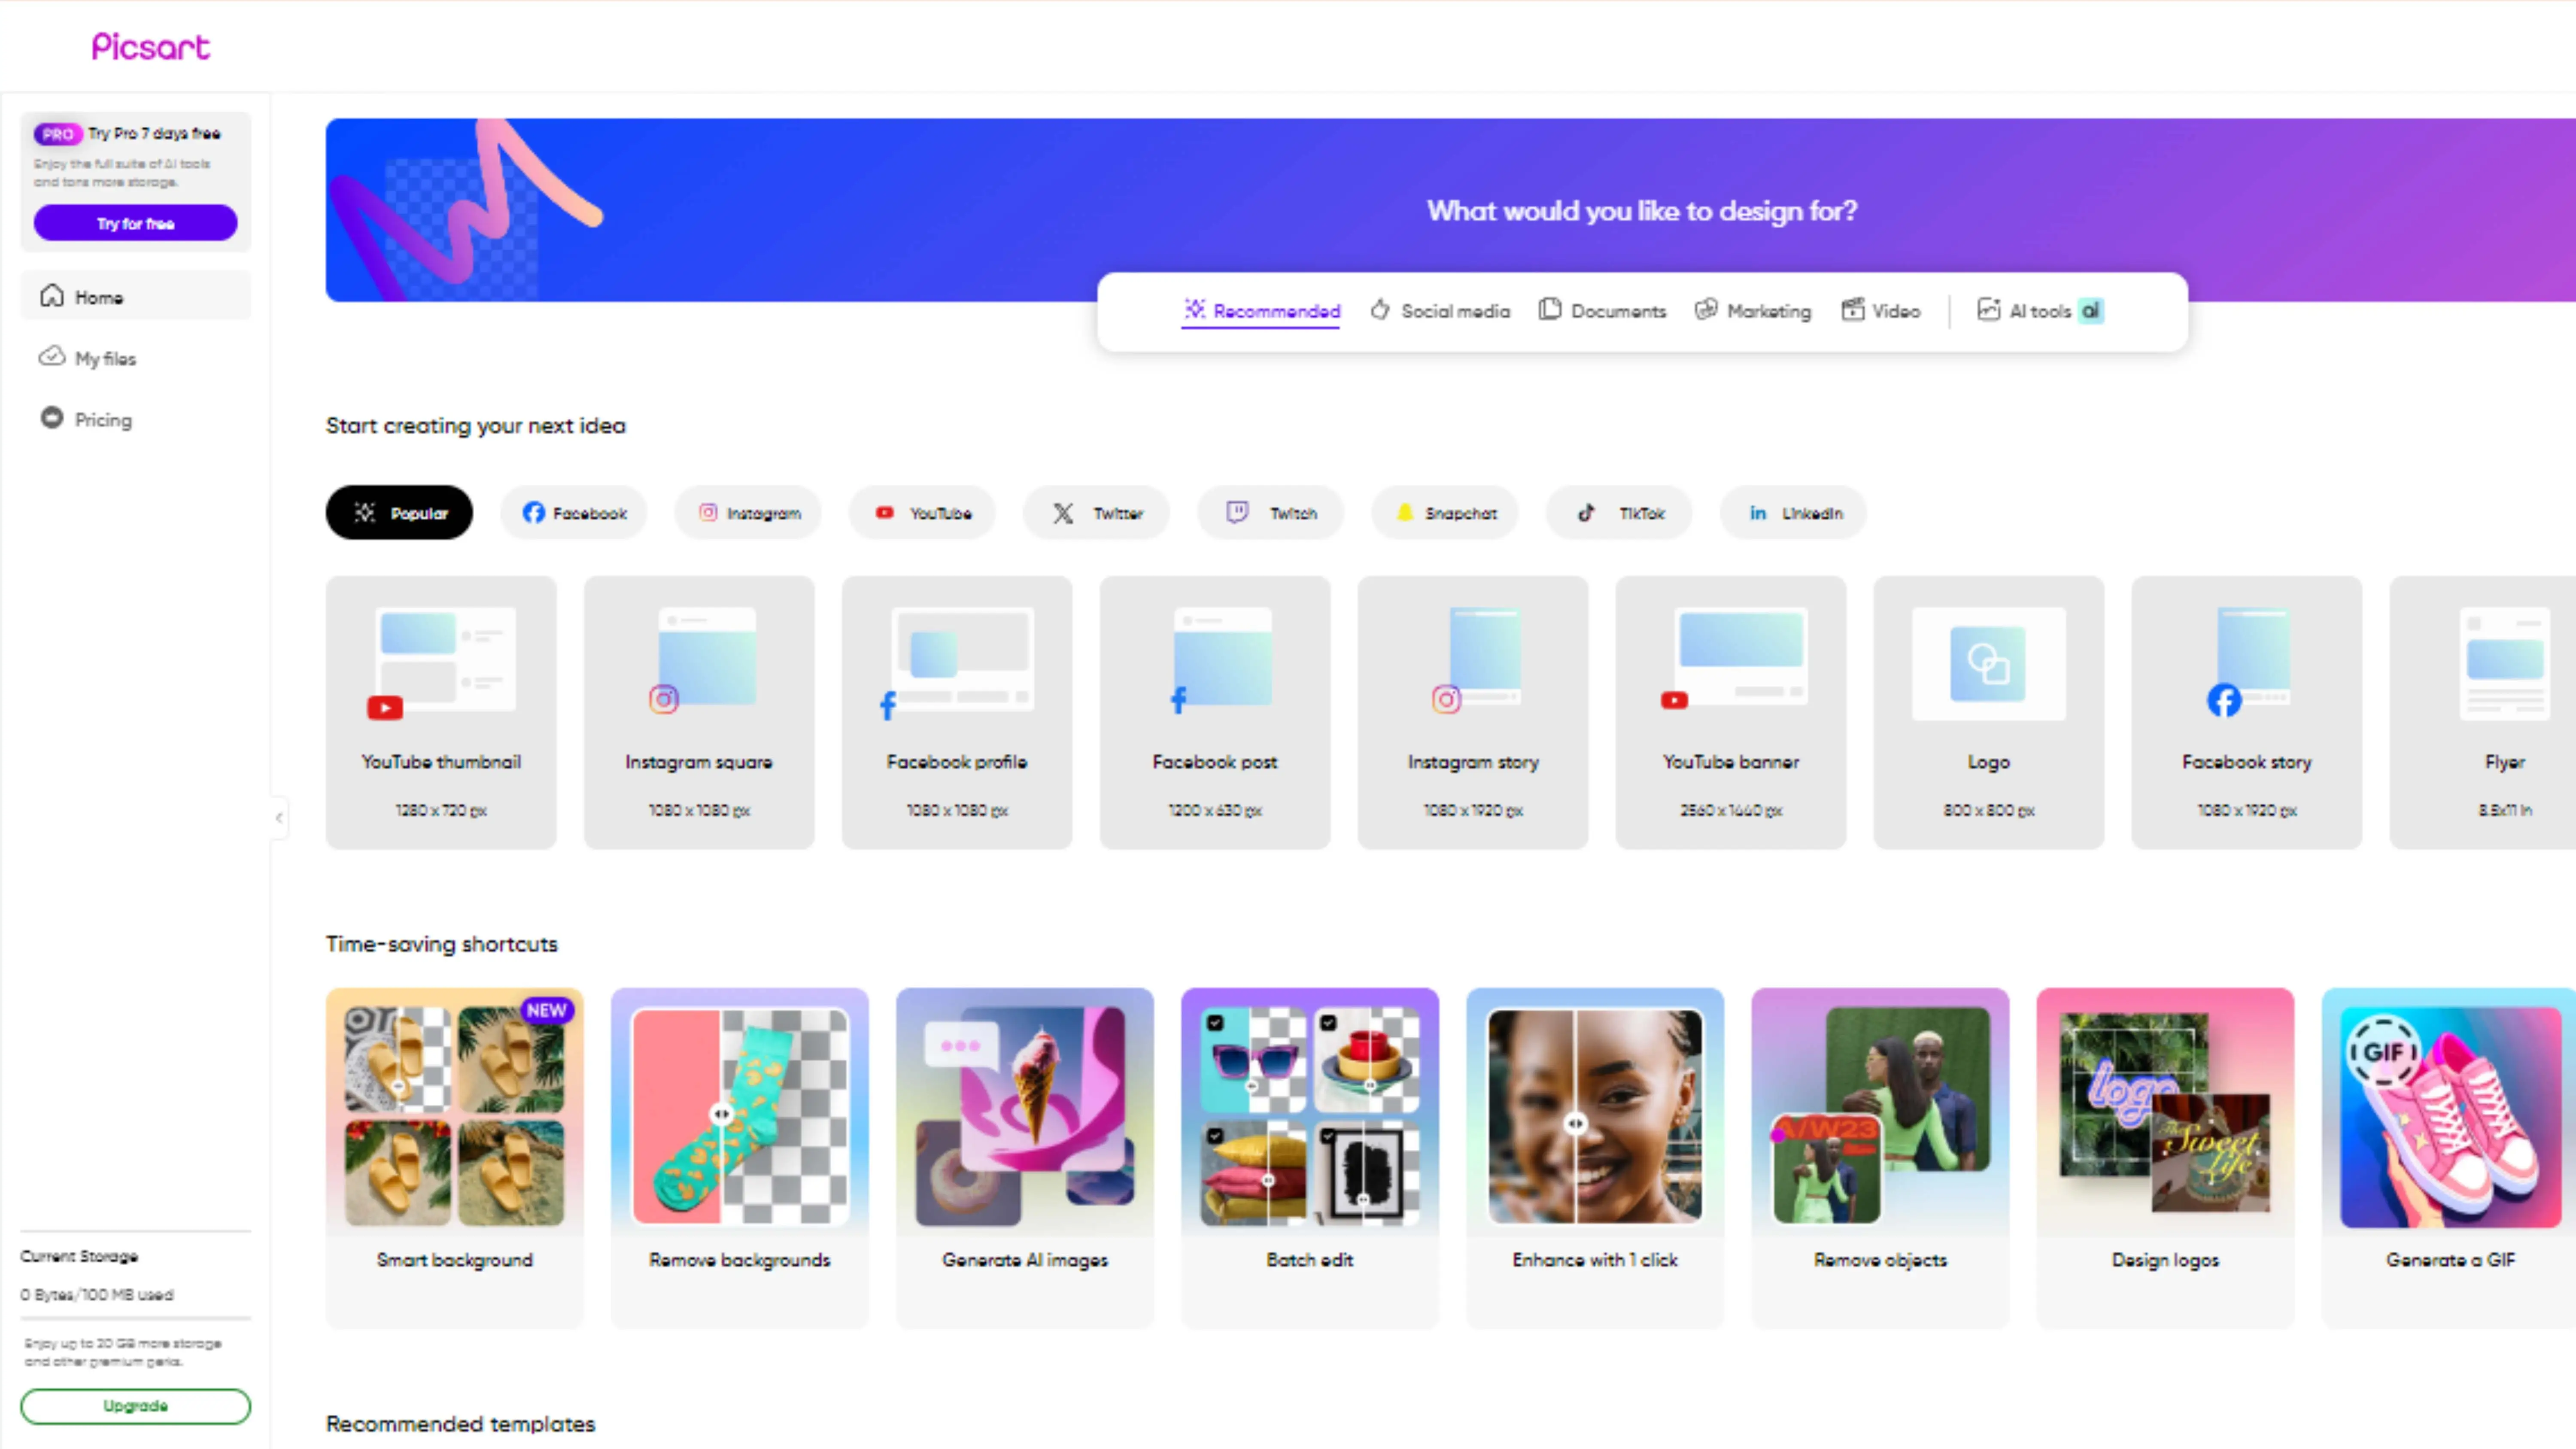Image resolution: width=2576 pixels, height=1449 pixels.
Task: Click the Documents page icon
Action: coord(1549,309)
